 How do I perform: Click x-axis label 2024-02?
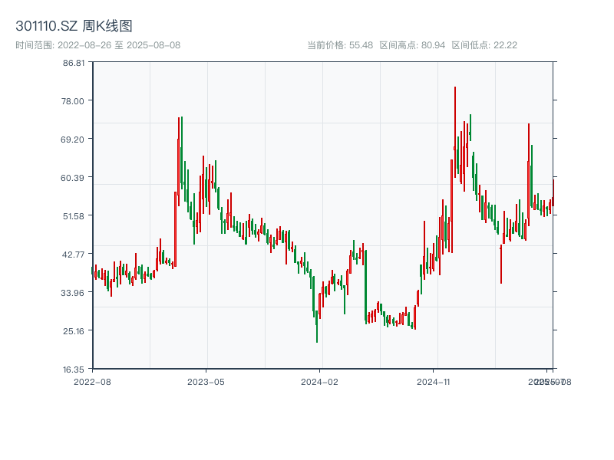[319, 382]
